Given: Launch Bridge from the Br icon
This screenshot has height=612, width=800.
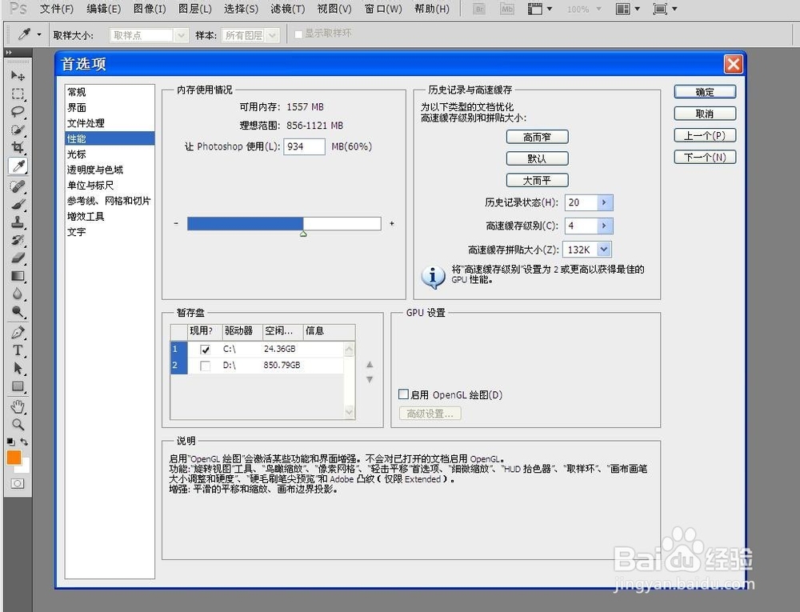Looking at the screenshot, I should click(x=478, y=9).
